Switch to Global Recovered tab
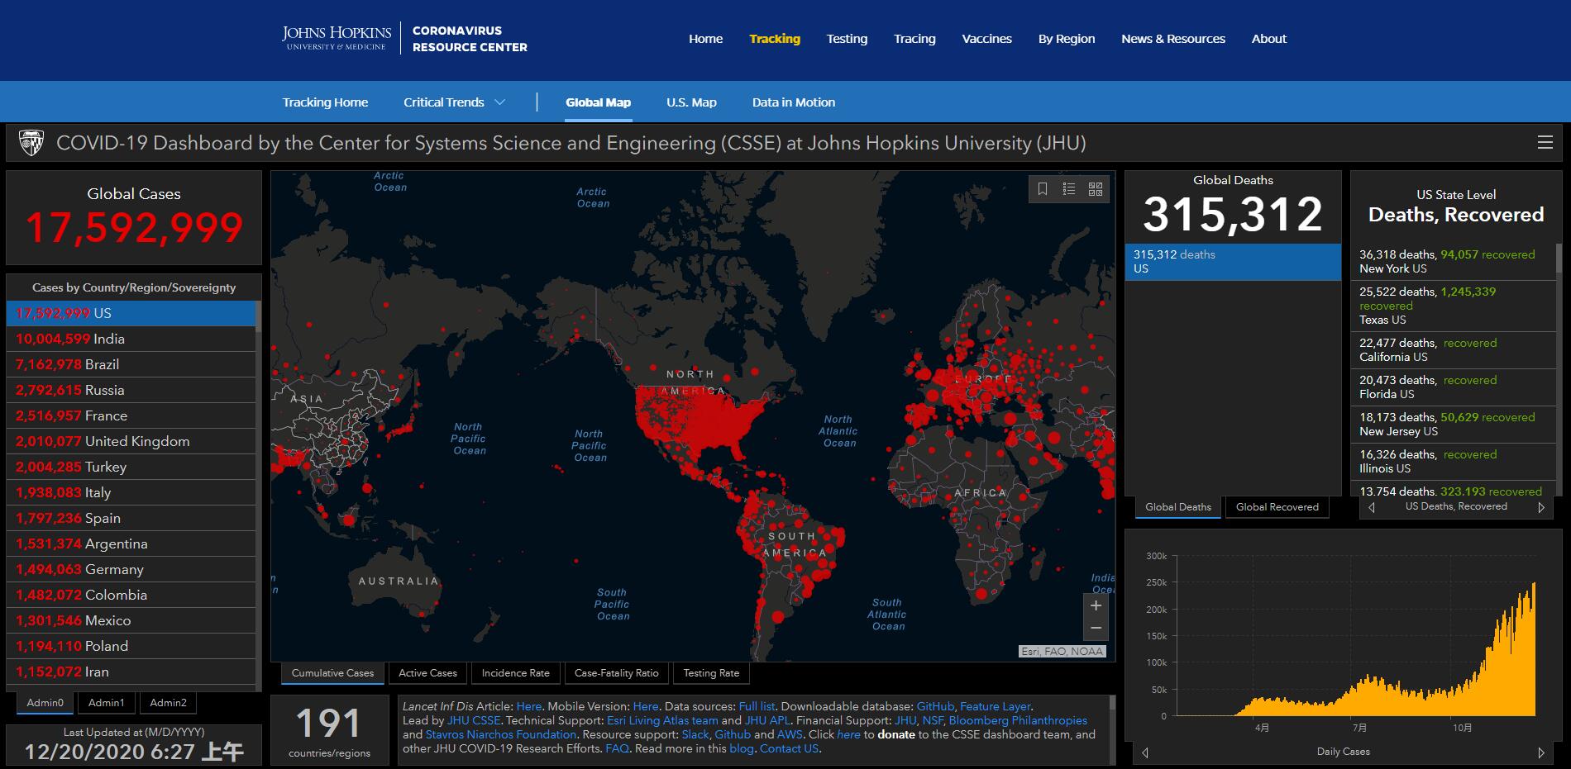Screen dimensions: 1571x769 click(1277, 507)
